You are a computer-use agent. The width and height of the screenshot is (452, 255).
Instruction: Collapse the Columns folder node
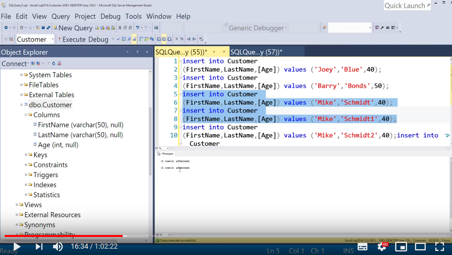26,115
